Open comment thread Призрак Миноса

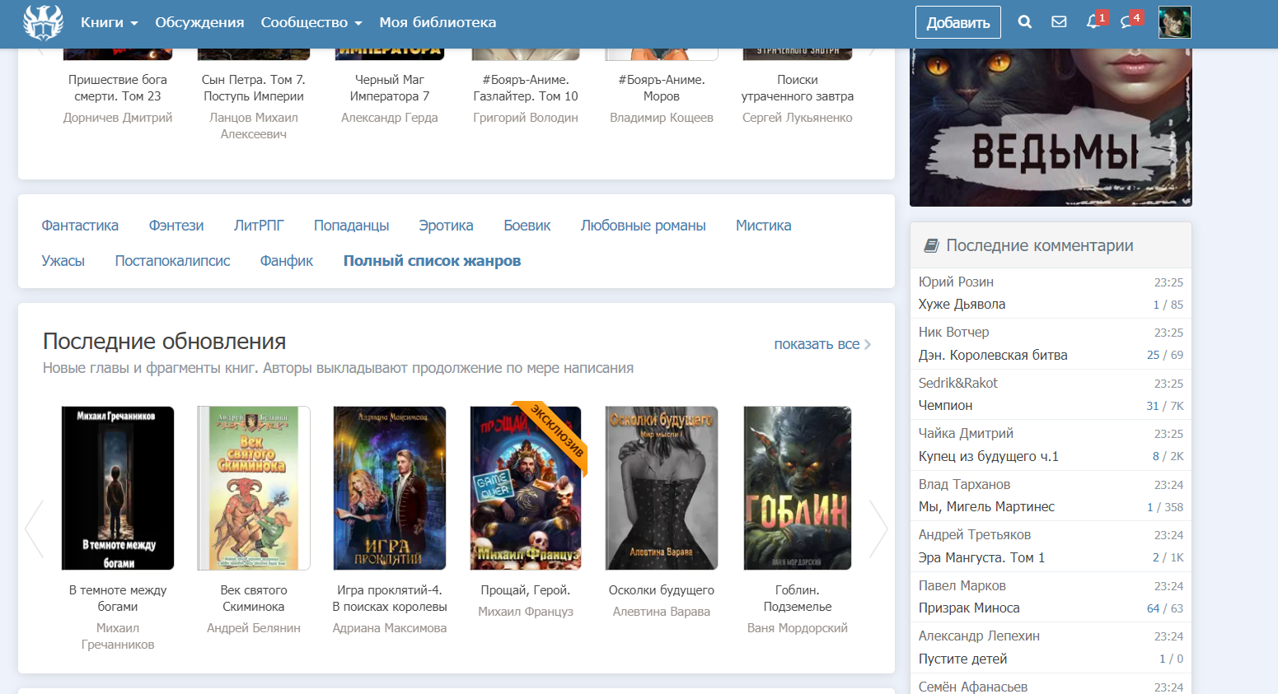pyautogui.click(x=969, y=608)
